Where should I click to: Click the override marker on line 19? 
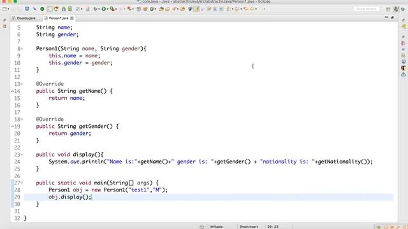click(12, 127)
